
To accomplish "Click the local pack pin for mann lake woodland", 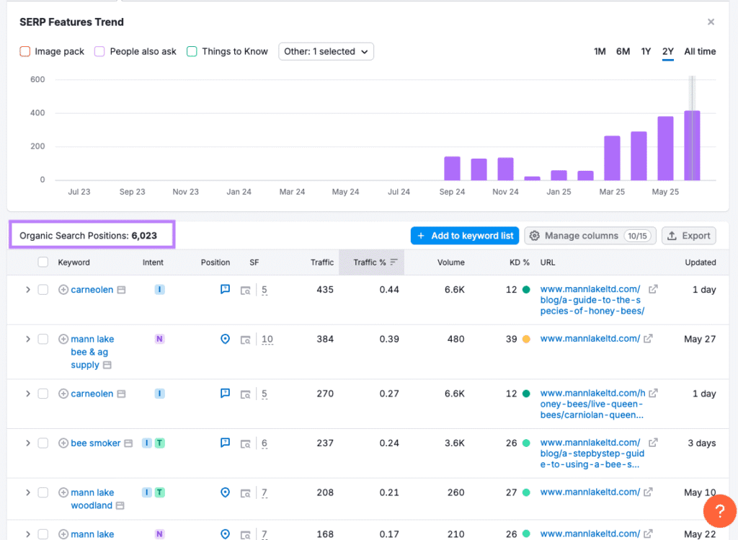I will coord(225,492).
